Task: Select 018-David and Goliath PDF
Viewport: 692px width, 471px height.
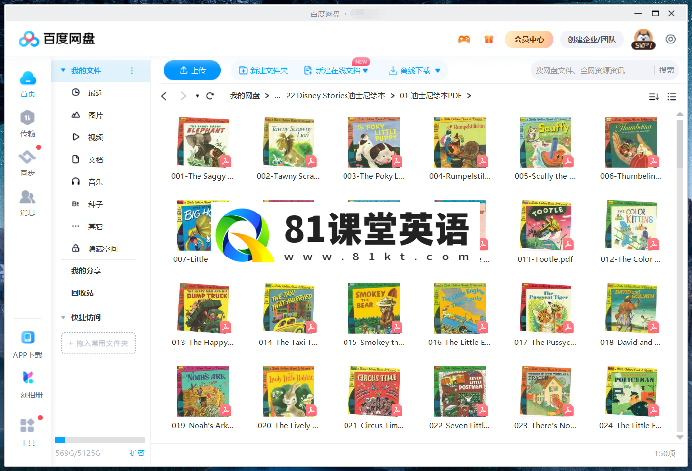Action: click(x=631, y=308)
